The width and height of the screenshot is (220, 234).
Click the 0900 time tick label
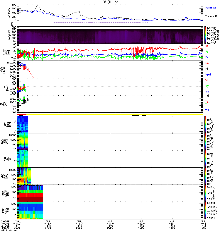[110, 228]
